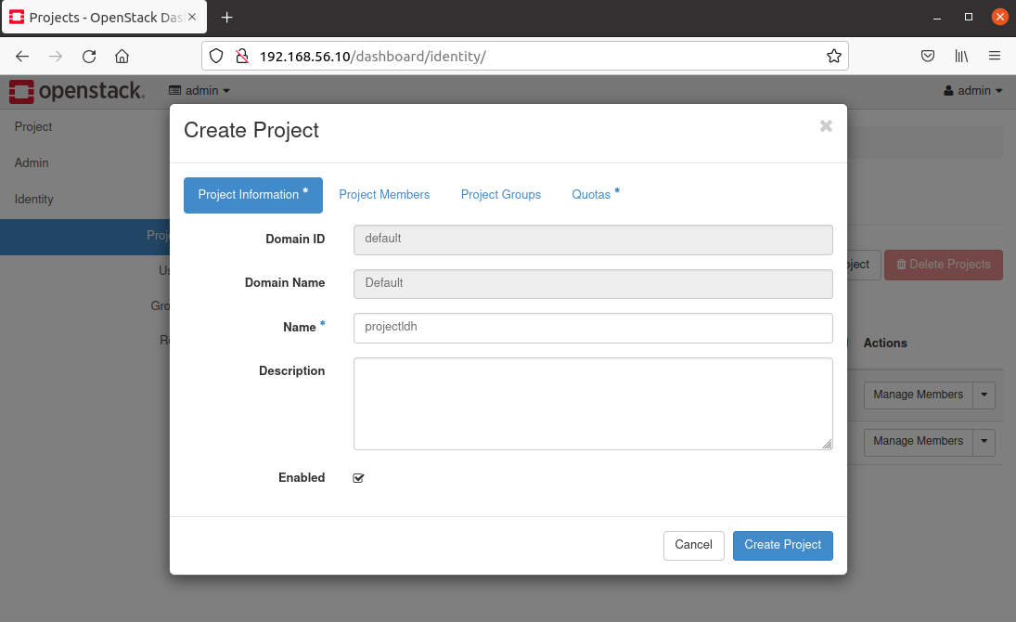
Task: Click the first row Manage Members button
Action: coord(919,395)
